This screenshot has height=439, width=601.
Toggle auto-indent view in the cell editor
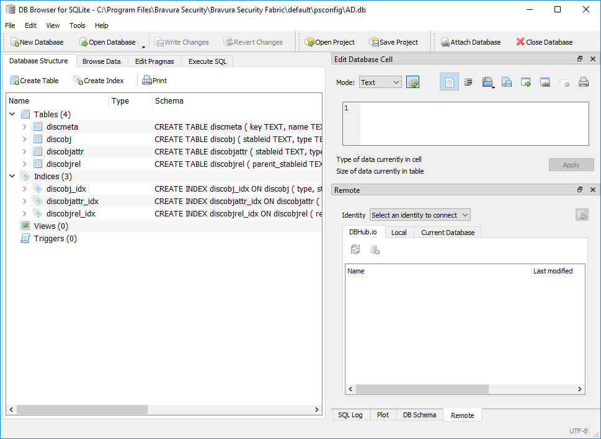click(468, 81)
